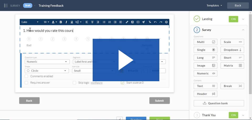Open the emoji picker
This screenshot has height=120, width=252.
[x=166, y=22]
